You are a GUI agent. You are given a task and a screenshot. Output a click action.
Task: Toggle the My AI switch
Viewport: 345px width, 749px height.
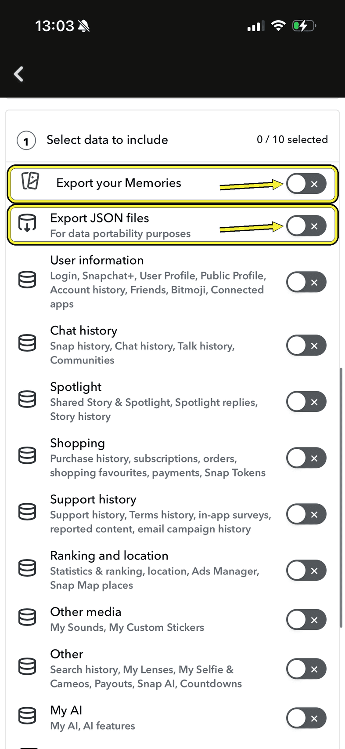coord(306,718)
